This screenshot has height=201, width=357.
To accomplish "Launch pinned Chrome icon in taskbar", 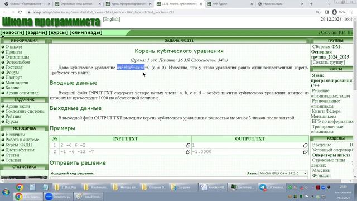I will [20, 188].
